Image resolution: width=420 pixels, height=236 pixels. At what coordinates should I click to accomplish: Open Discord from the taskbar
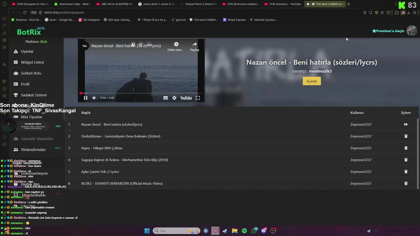tap(264, 231)
